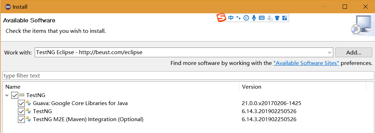Uncheck TestNG M2E (Maven) Integration checkbox
Screen dimensions: 375x133
21,119
